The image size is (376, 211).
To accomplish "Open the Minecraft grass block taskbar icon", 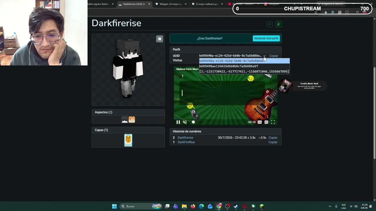I will (x=262, y=206).
